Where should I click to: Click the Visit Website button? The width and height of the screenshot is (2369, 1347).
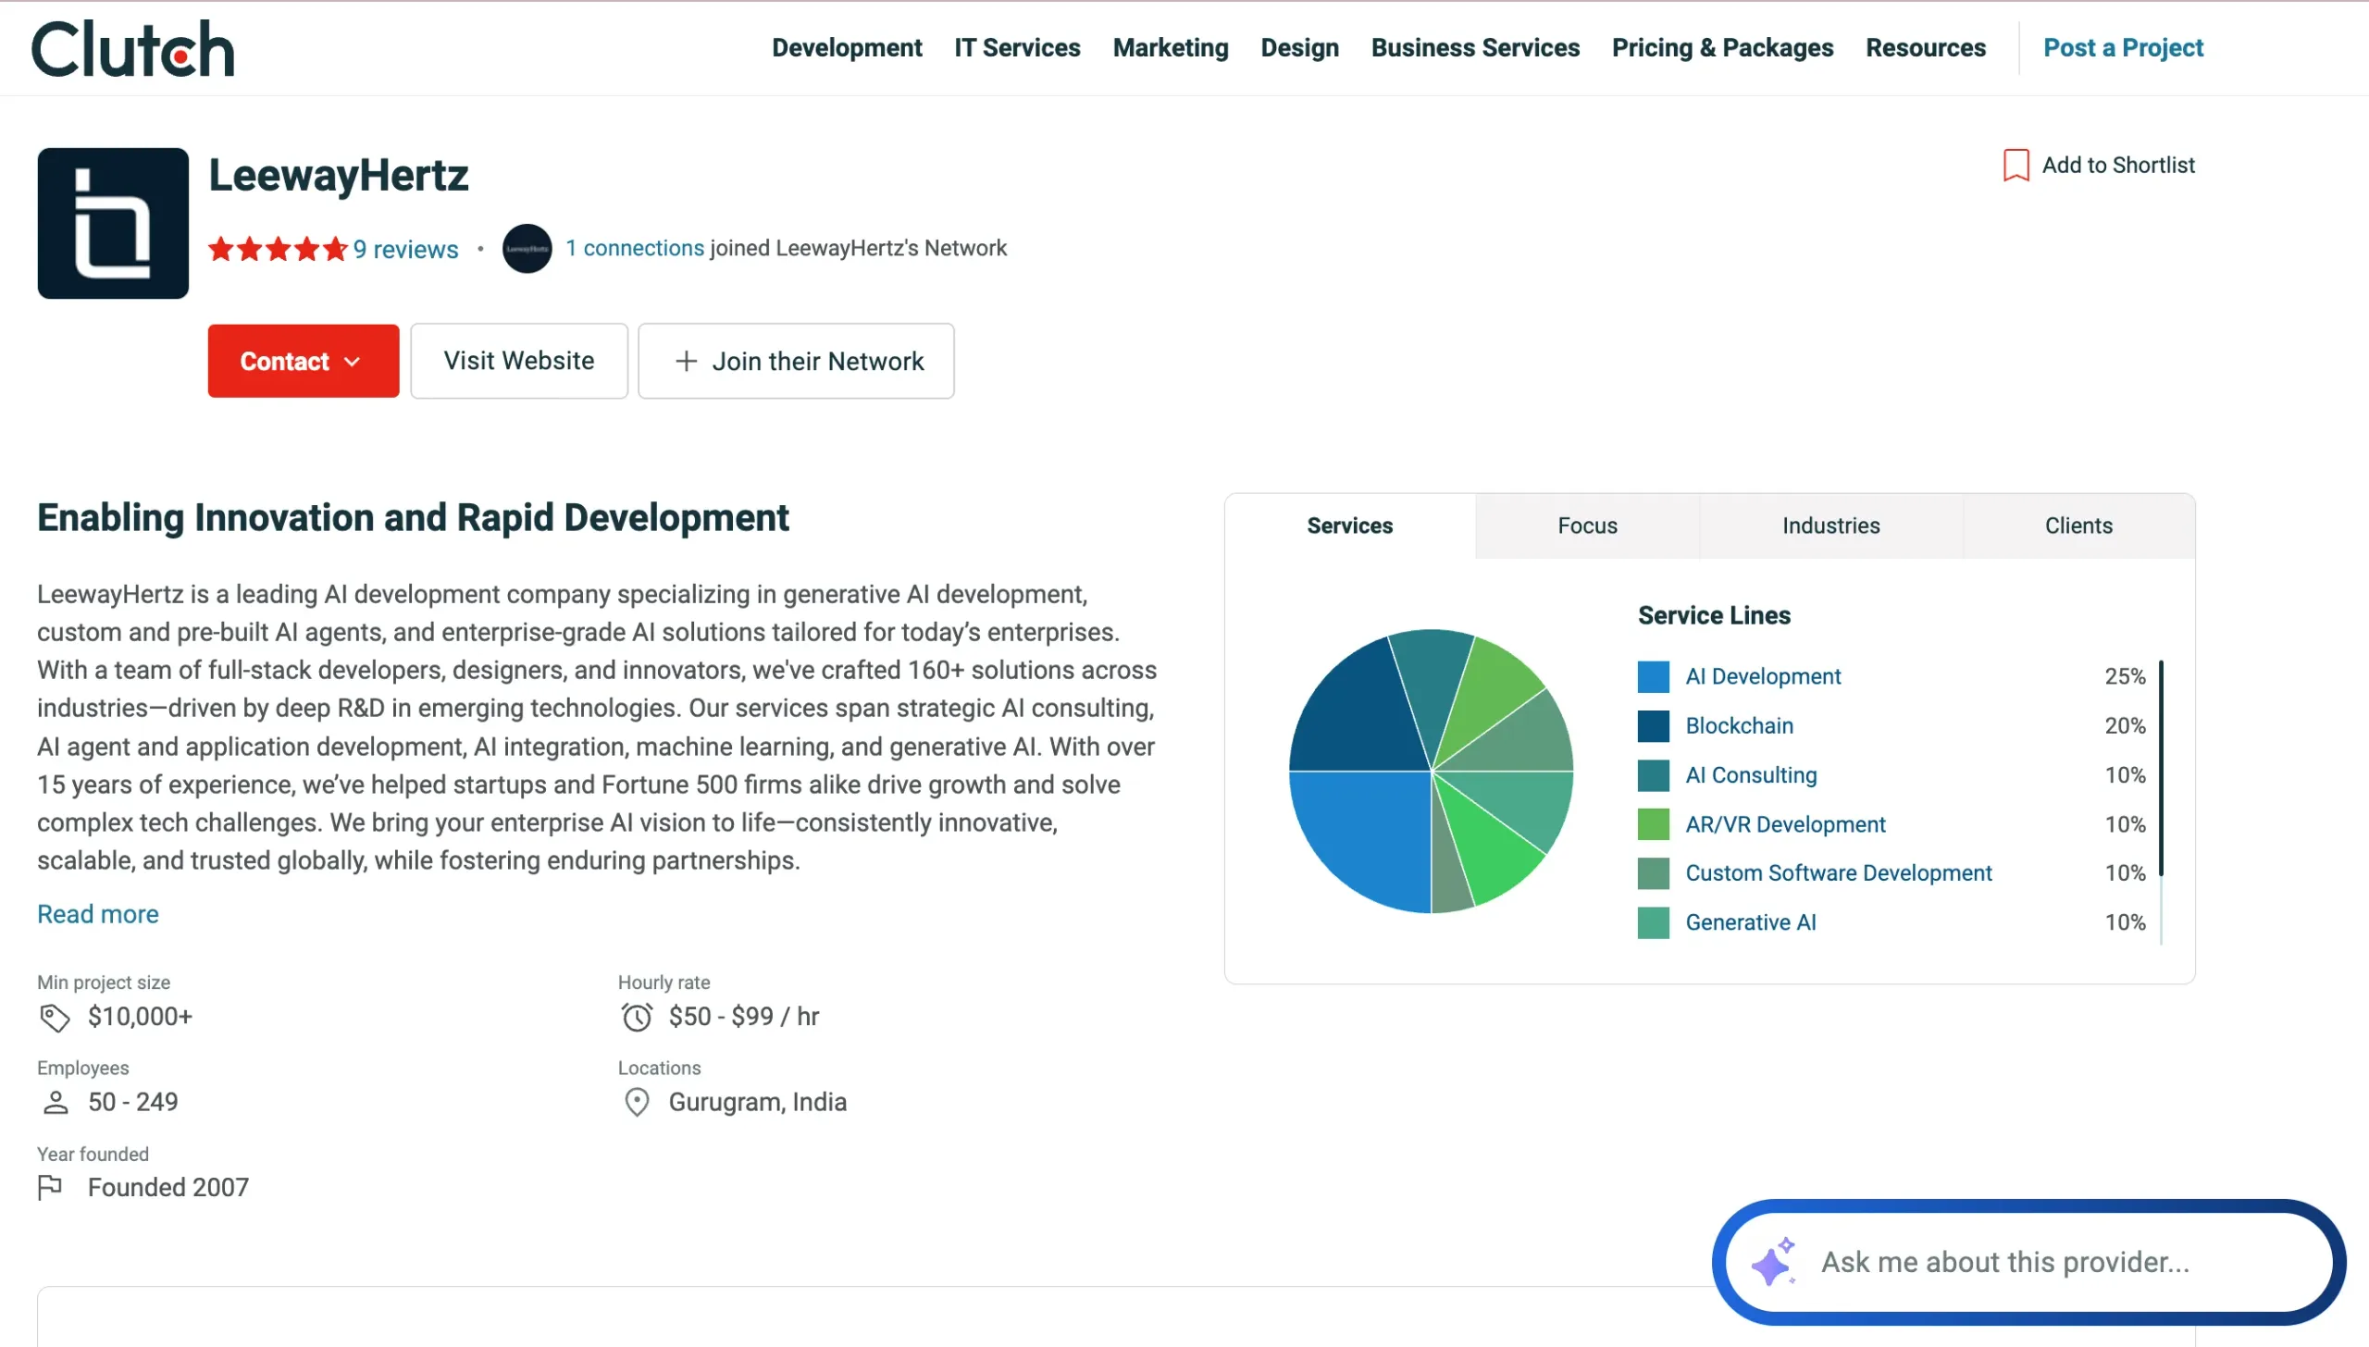pyautogui.click(x=518, y=361)
